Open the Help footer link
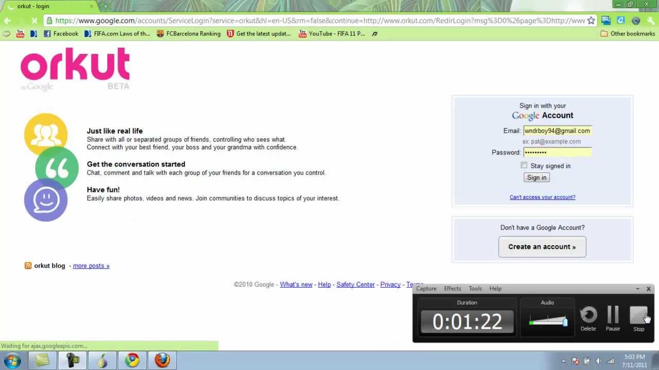659x370 pixels. (x=324, y=285)
